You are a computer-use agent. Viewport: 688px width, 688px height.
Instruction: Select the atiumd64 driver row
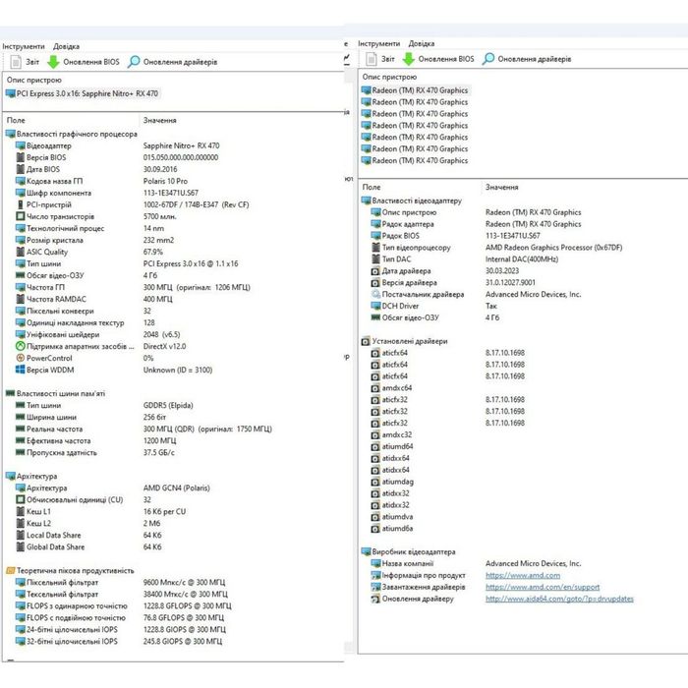392,446
